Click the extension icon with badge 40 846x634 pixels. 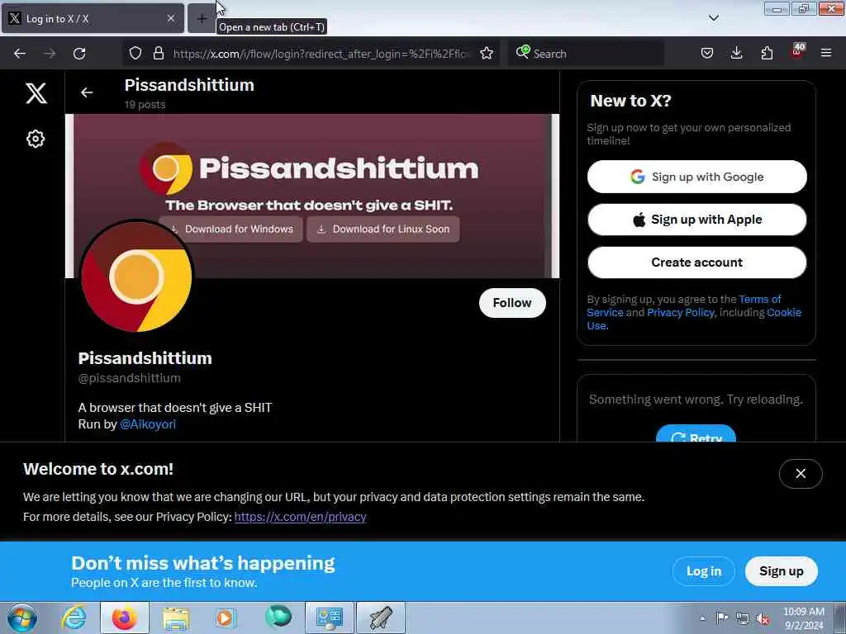coord(797,52)
